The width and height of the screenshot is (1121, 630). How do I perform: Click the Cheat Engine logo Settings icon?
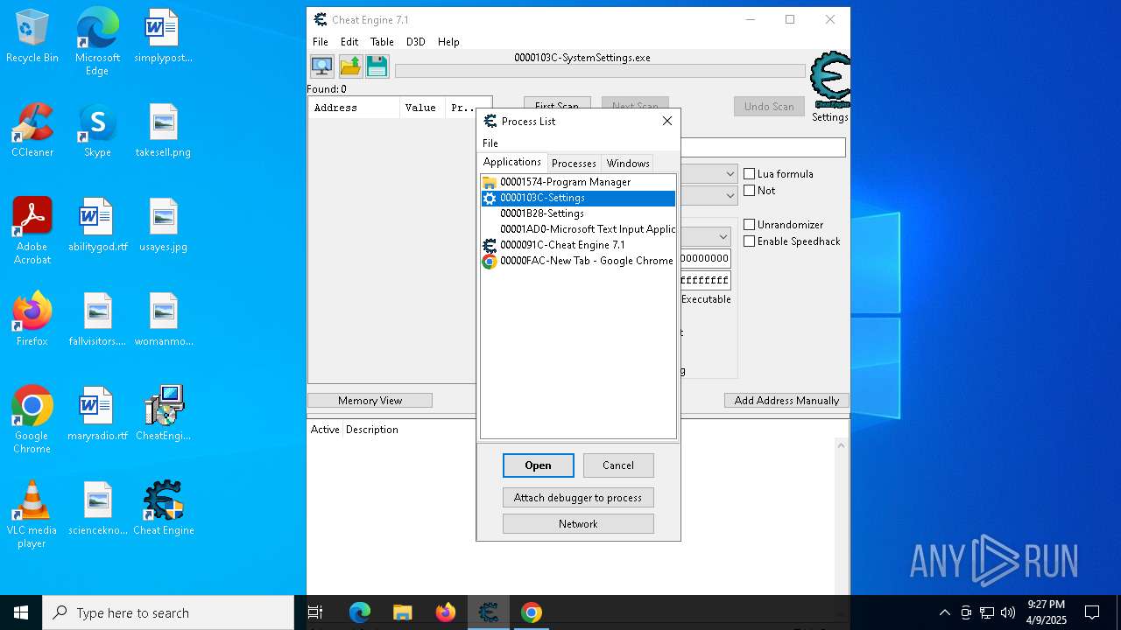coord(829,80)
